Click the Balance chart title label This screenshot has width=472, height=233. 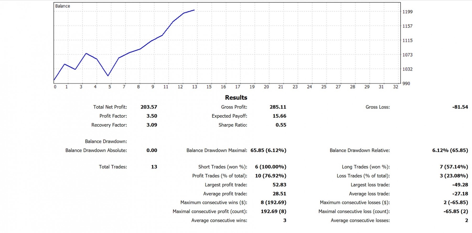62,6
